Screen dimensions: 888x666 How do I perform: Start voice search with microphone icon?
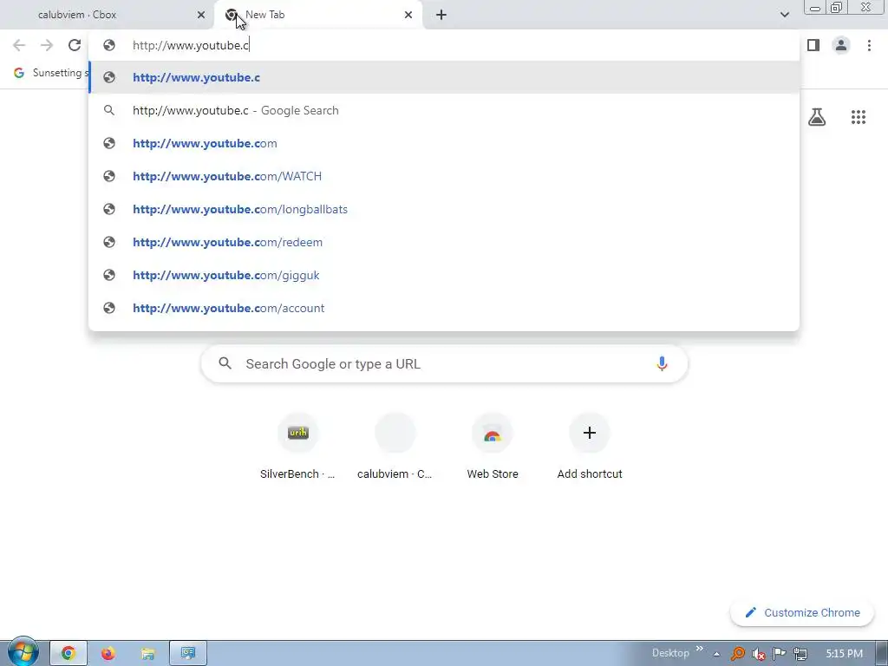coord(662,363)
